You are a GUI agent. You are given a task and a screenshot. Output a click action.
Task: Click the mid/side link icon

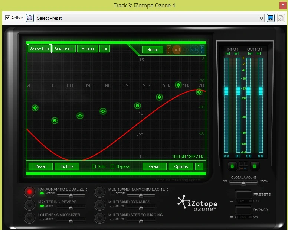(x=186, y=50)
